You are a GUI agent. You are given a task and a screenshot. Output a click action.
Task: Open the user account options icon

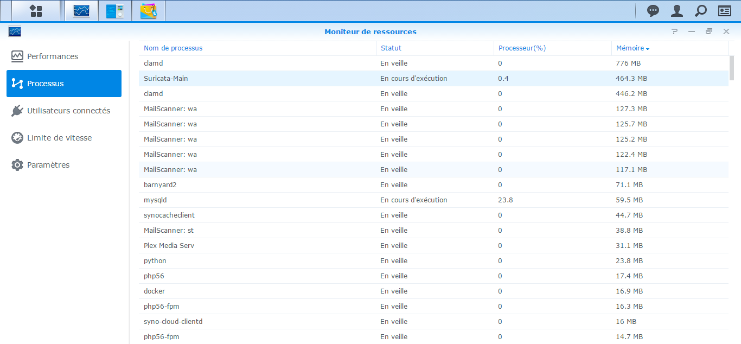click(x=677, y=11)
